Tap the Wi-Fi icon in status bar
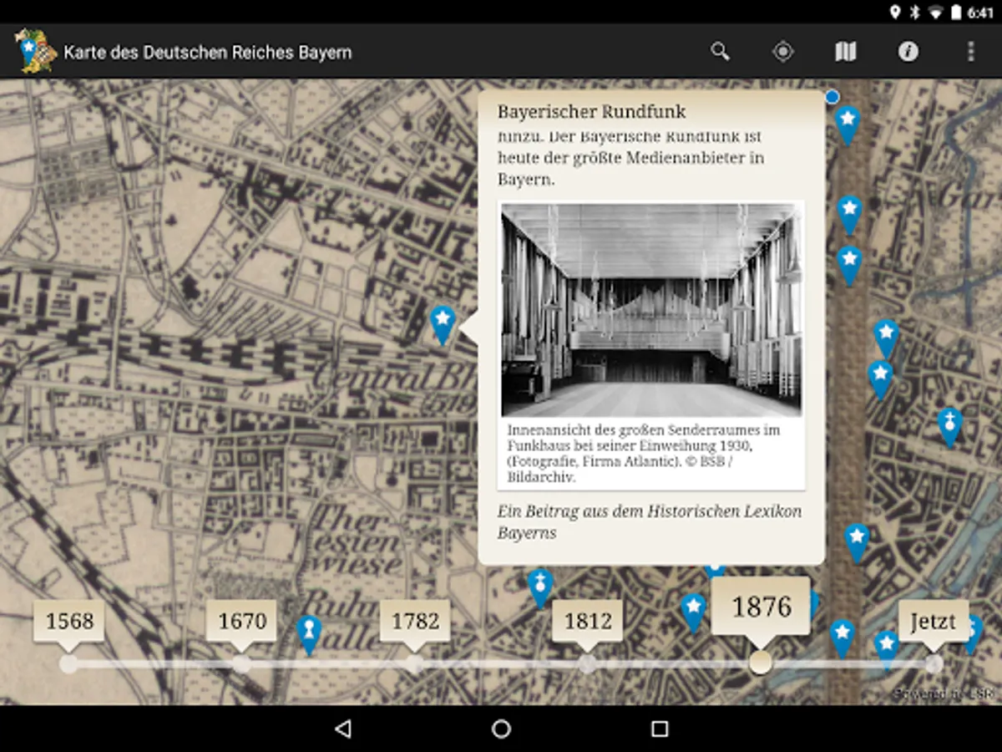The width and height of the screenshot is (1002, 752). pyautogui.click(x=935, y=12)
